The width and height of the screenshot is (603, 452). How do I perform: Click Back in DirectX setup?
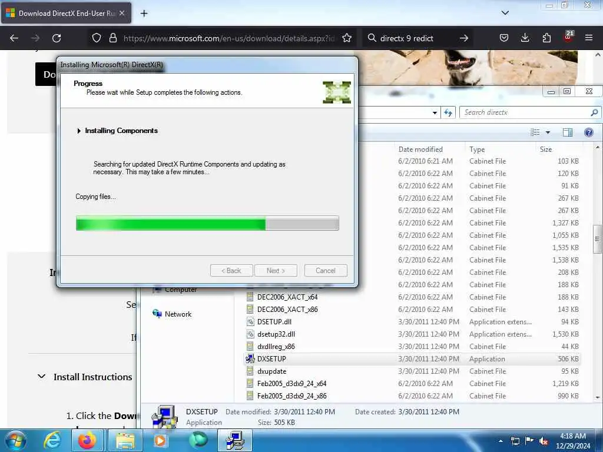[x=231, y=271]
